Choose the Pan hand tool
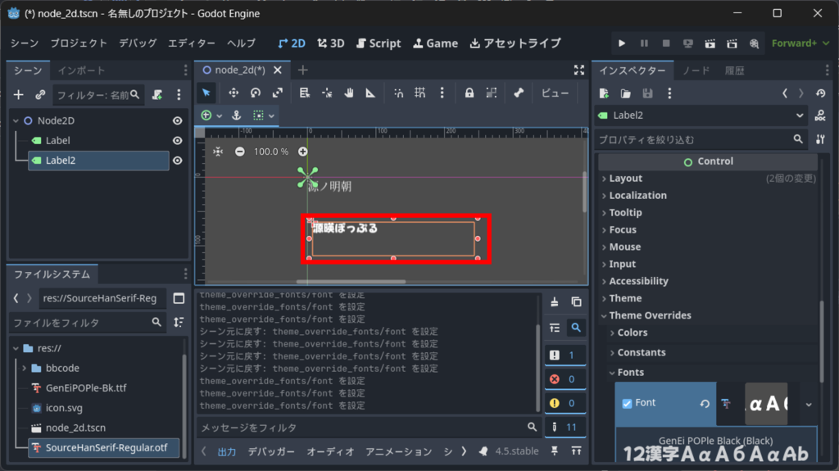This screenshot has width=839, height=471. pyautogui.click(x=349, y=93)
